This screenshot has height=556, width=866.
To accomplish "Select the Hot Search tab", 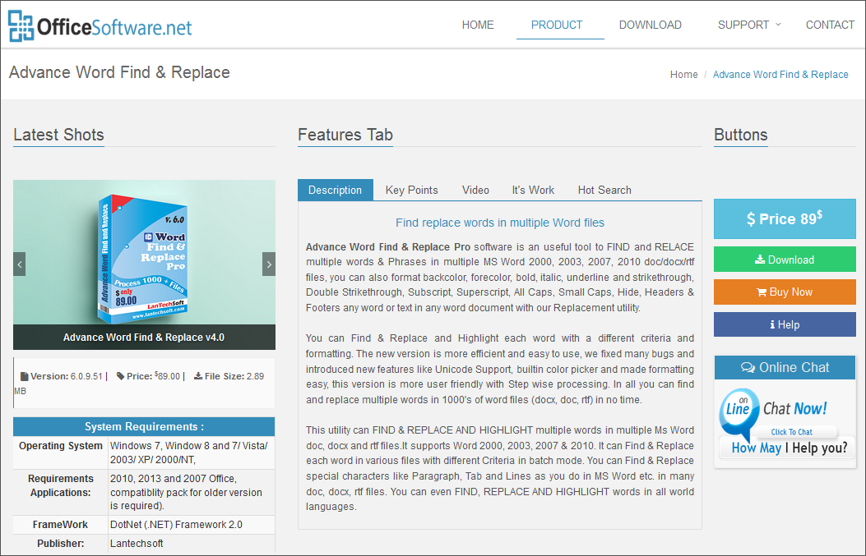I will pyautogui.click(x=604, y=190).
